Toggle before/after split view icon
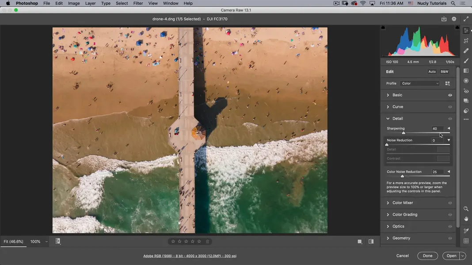The width and height of the screenshot is (472, 265). tap(371, 242)
